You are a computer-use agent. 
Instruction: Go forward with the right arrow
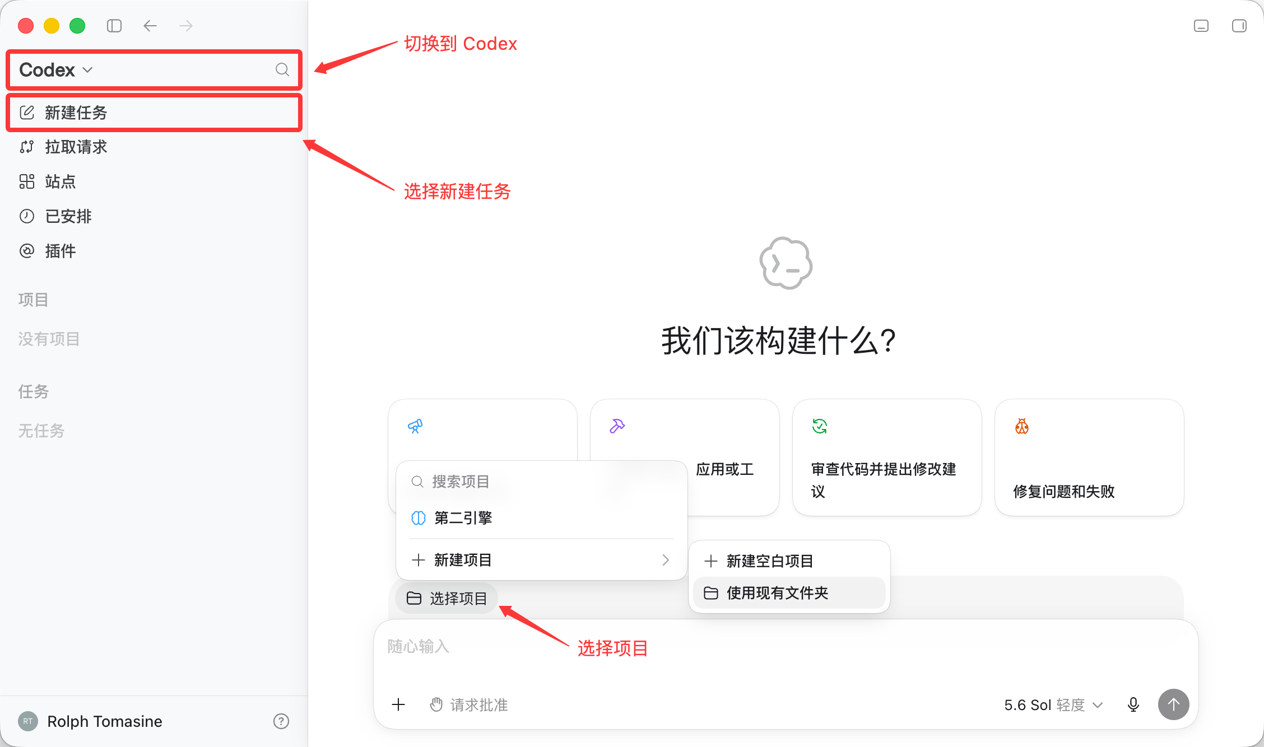(186, 26)
